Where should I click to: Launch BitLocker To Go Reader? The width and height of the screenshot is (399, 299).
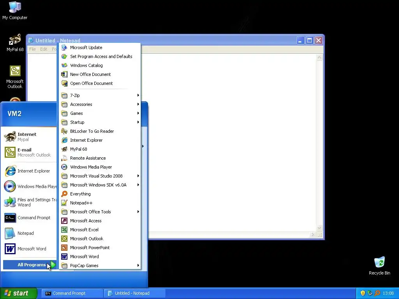[100, 131]
